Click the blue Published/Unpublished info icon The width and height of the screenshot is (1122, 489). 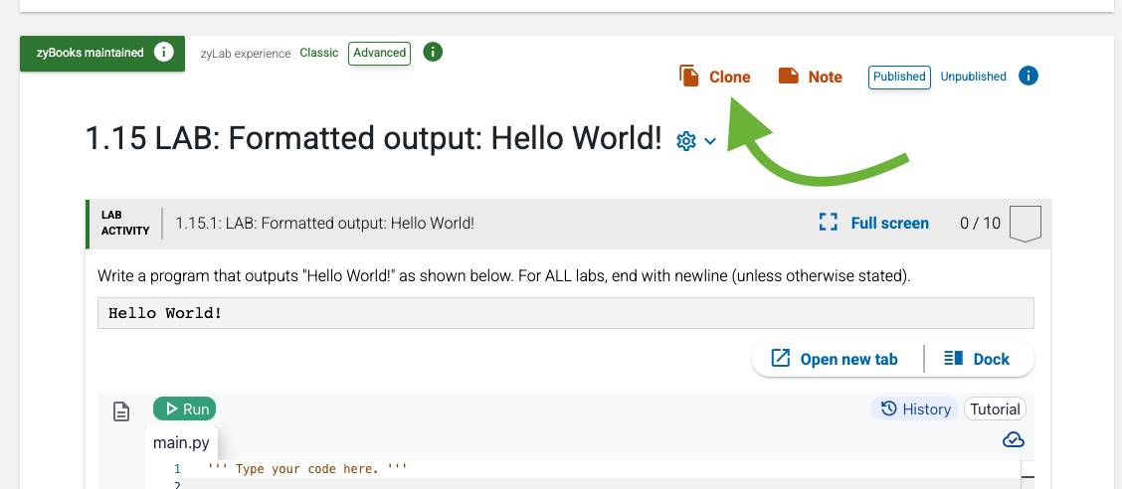click(x=1028, y=76)
